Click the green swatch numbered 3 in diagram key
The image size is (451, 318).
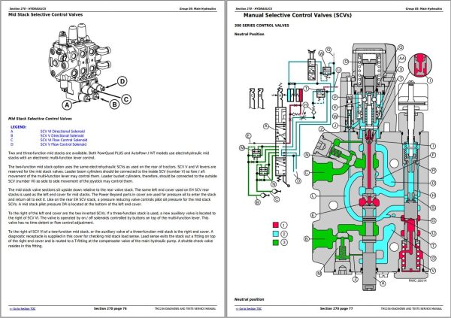(x=276, y=242)
